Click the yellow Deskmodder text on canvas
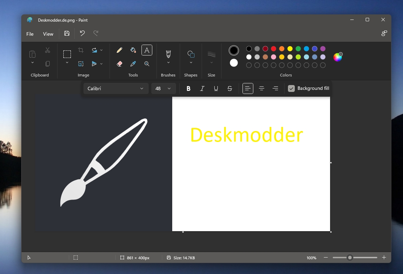The width and height of the screenshot is (403, 274). [247, 135]
